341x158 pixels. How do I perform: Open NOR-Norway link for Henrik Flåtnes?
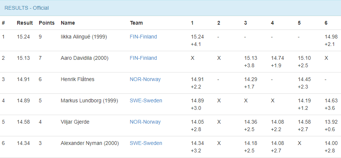point(145,79)
